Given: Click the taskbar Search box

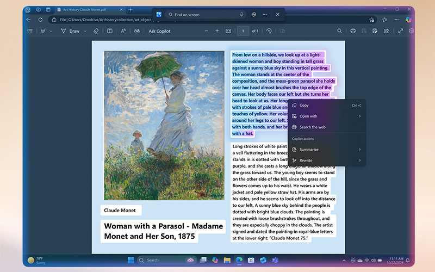Looking at the screenshot, I should [167, 260].
